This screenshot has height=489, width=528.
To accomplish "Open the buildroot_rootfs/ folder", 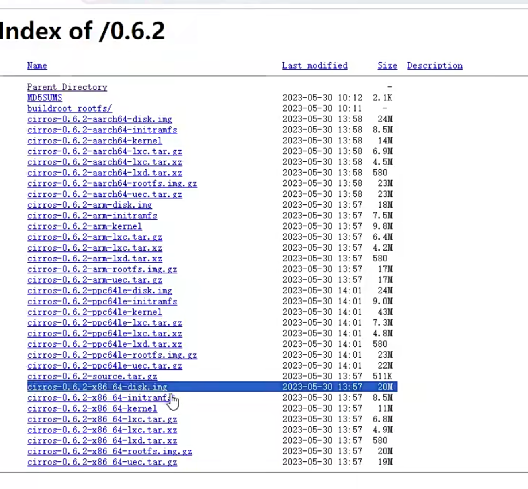I will 70,108.
